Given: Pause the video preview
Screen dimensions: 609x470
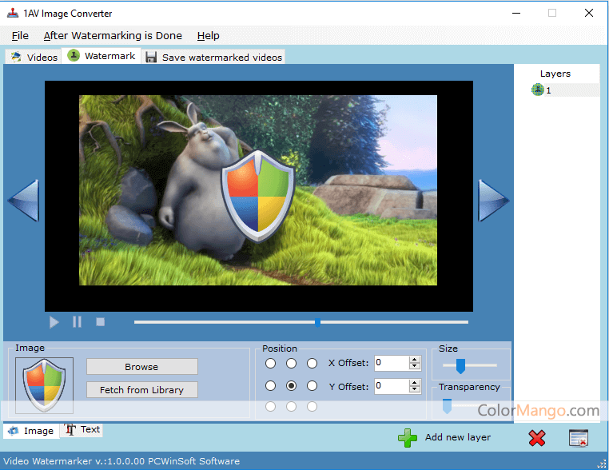Looking at the screenshot, I should (x=77, y=322).
